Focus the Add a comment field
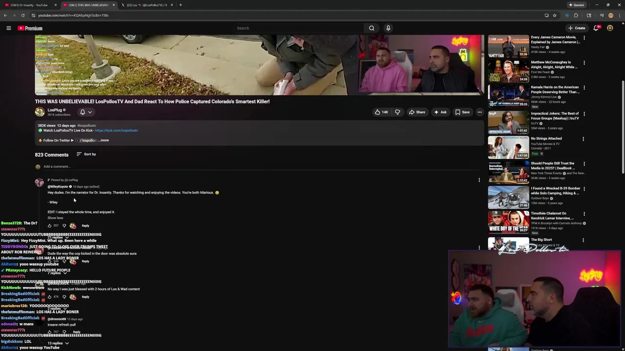625x351 pixels. click(261, 167)
